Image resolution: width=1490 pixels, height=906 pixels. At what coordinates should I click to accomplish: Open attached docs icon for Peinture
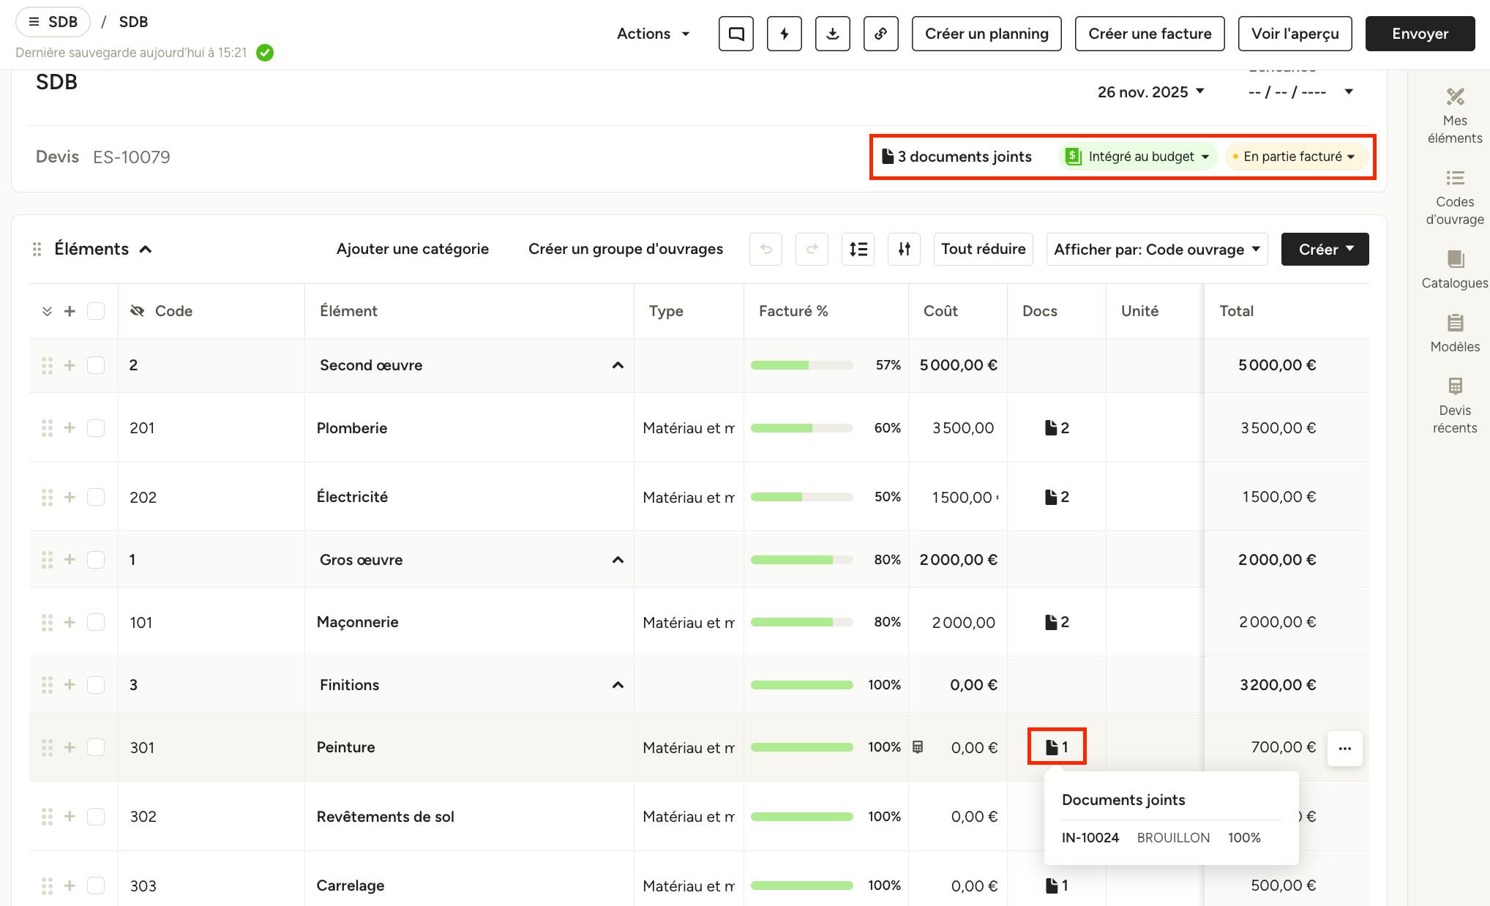tap(1057, 747)
